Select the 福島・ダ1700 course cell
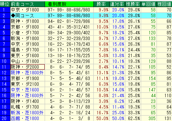 point(28,50)
